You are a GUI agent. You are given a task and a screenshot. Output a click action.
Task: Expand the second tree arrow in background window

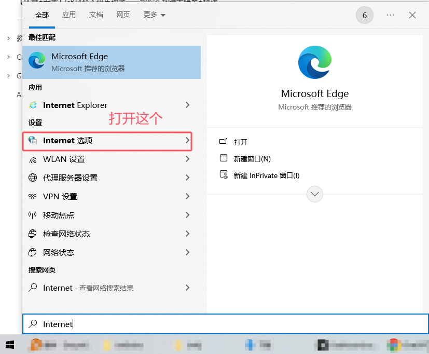click(8, 57)
